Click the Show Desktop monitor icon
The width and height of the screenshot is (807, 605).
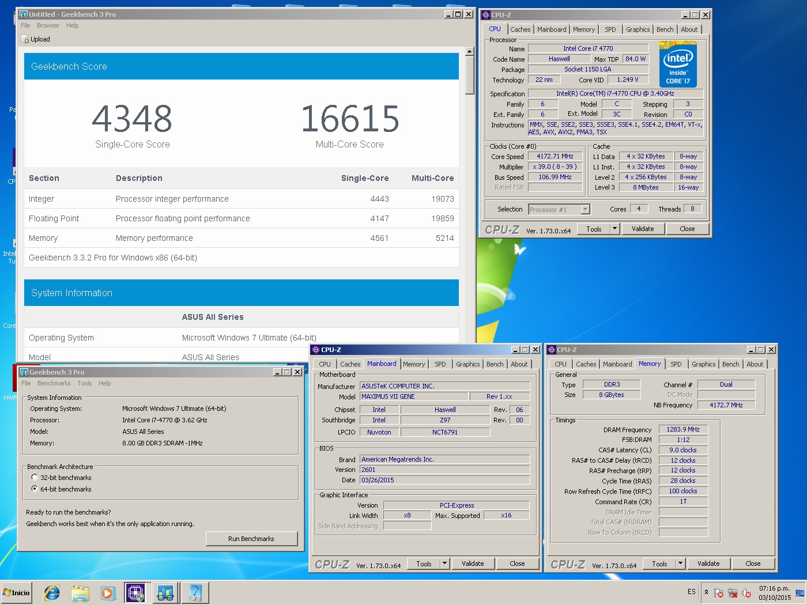coord(800,593)
